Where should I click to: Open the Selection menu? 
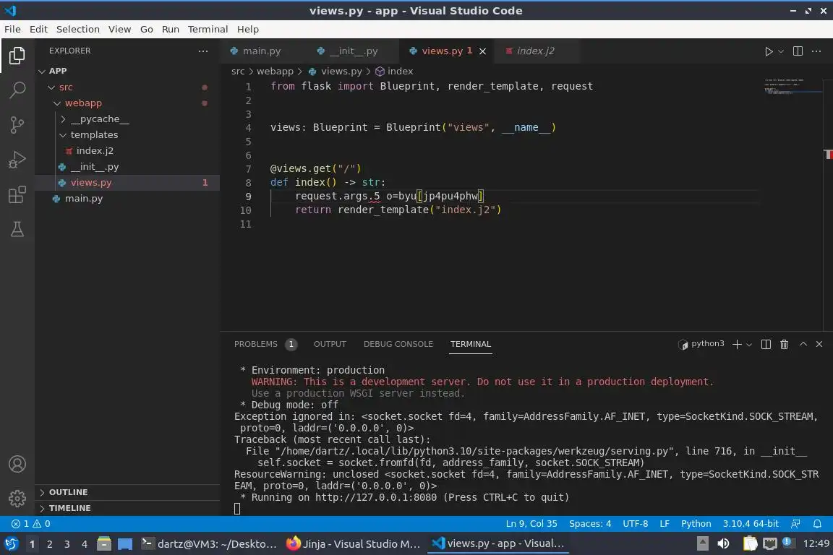(x=77, y=29)
